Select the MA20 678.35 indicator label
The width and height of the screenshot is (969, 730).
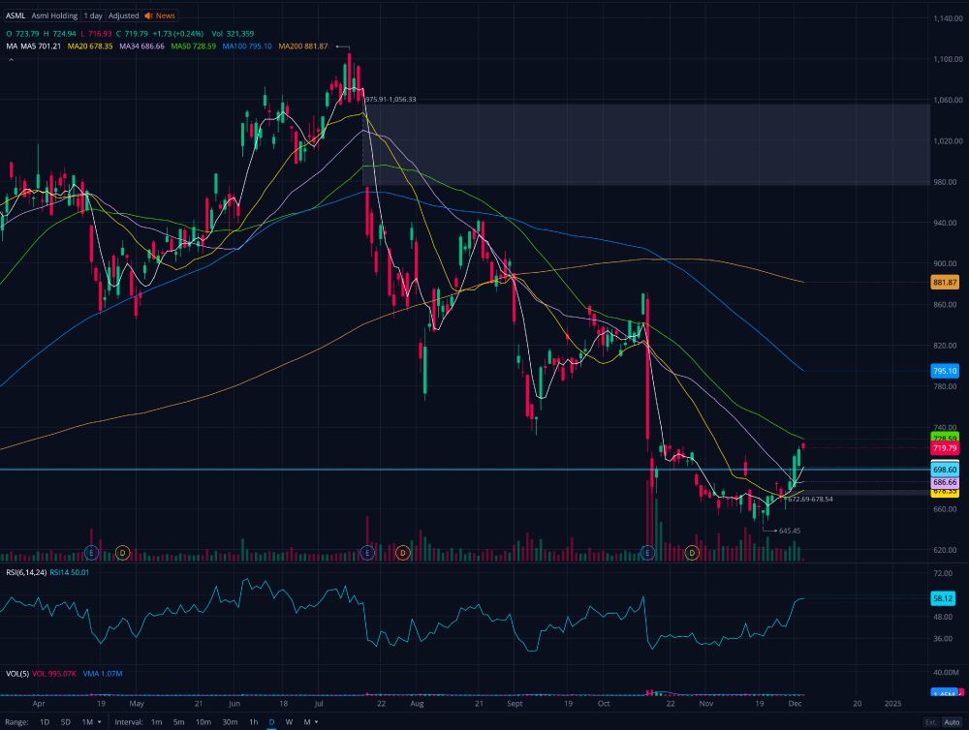(x=90, y=46)
